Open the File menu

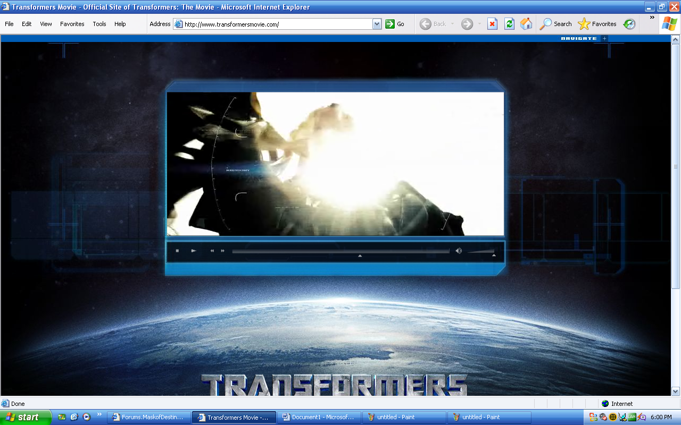(x=9, y=24)
